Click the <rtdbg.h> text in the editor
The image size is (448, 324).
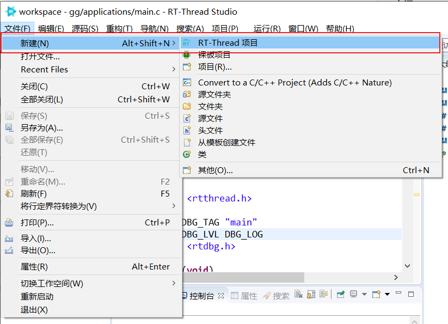(x=211, y=246)
